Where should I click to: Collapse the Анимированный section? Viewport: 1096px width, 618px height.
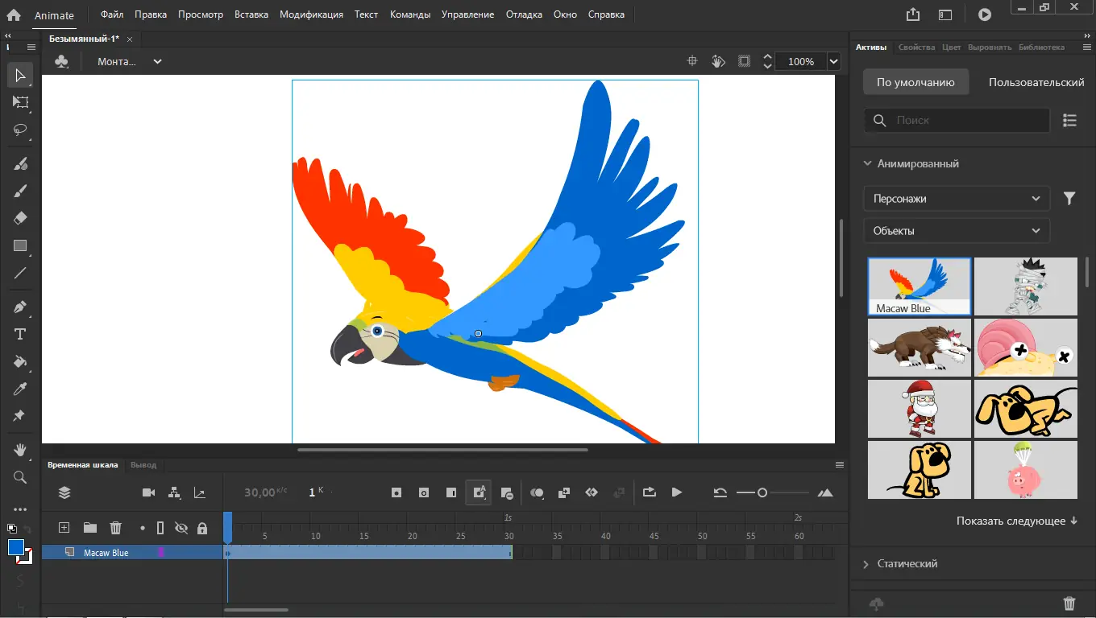(x=866, y=163)
